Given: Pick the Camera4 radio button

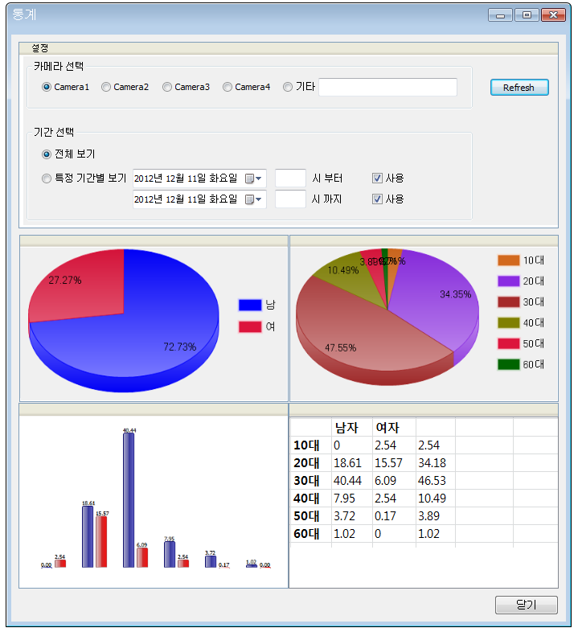Looking at the screenshot, I should click(228, 87).
